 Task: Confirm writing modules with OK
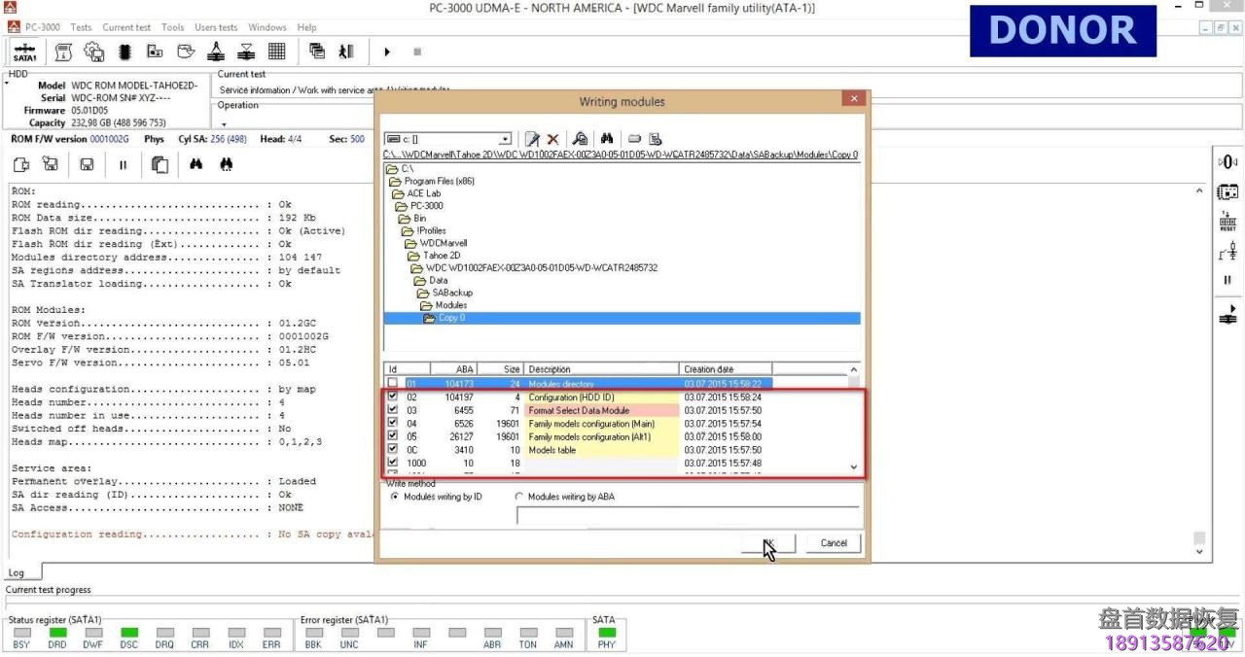tap(767, 542)
